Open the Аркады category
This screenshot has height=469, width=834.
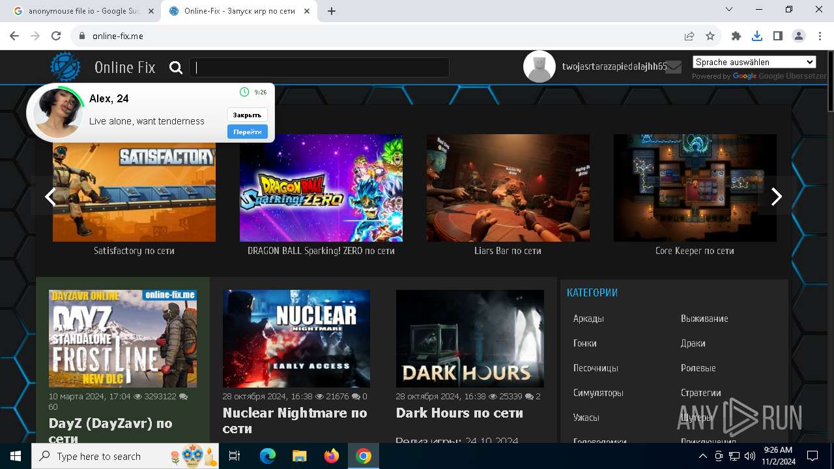coord(588,319)
